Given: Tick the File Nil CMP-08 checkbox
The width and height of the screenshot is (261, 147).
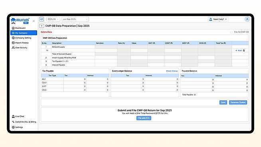Looking at the screenshot, I should pos(231,32).
